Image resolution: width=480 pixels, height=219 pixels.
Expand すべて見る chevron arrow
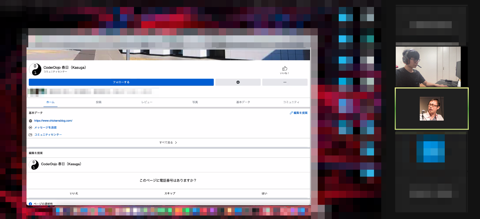[x=176, y=143]
